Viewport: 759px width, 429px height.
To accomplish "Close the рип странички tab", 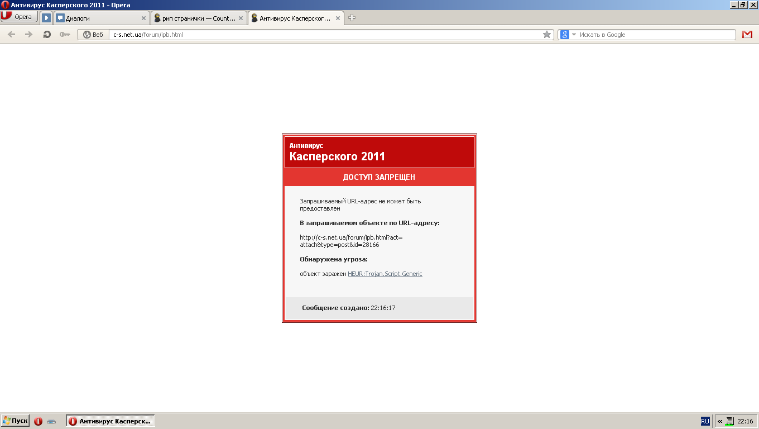I will 241,18.
